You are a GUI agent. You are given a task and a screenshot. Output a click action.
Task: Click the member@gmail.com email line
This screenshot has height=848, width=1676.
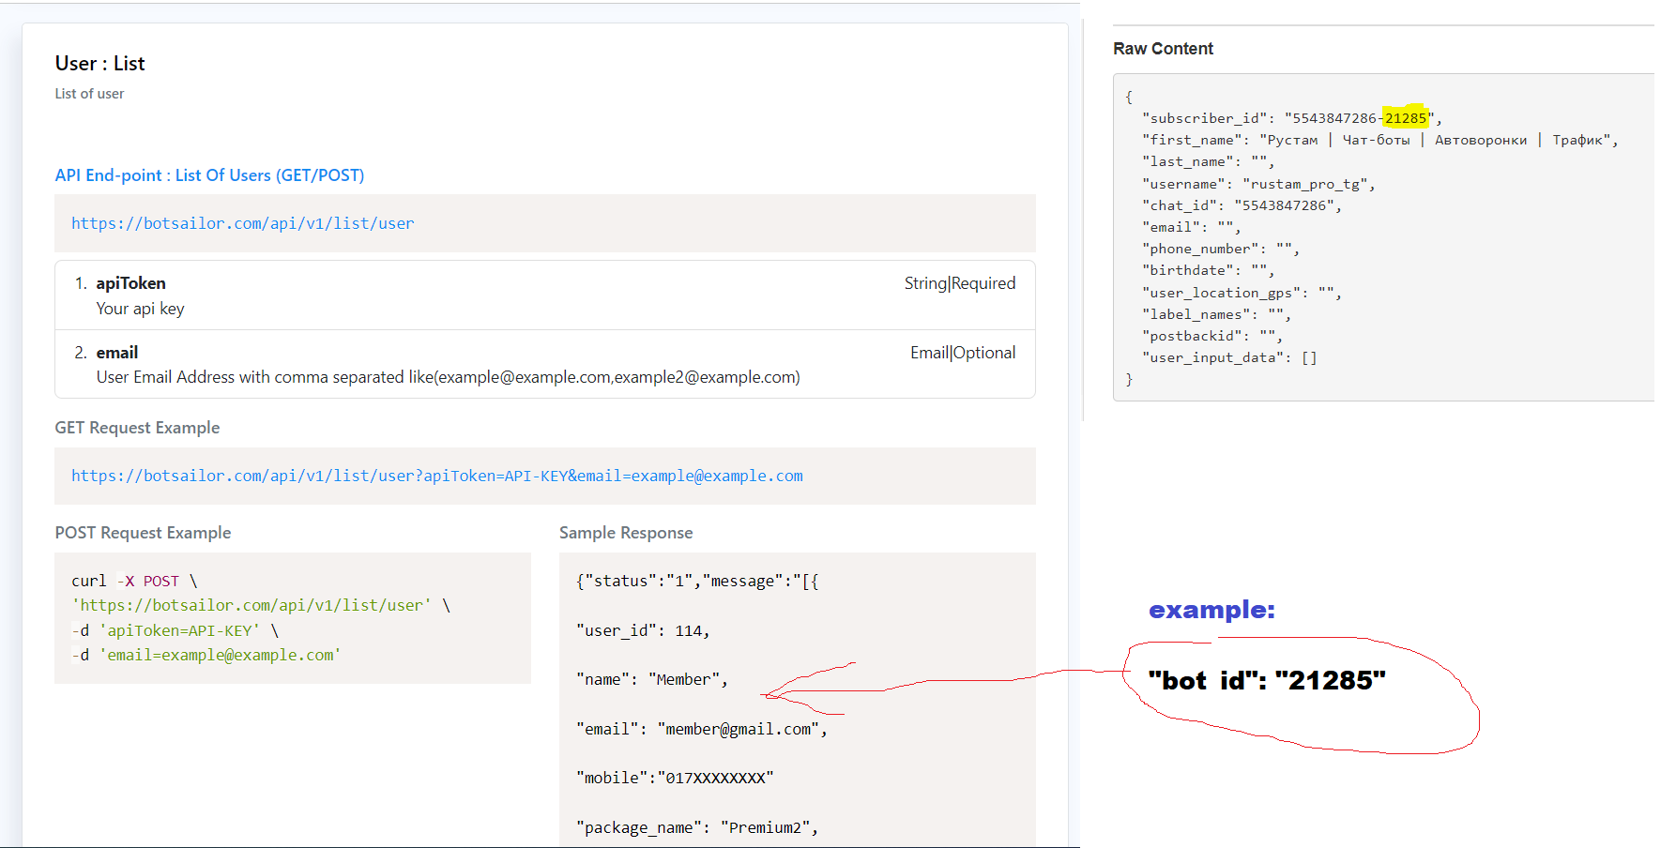(x=702, y=729)
